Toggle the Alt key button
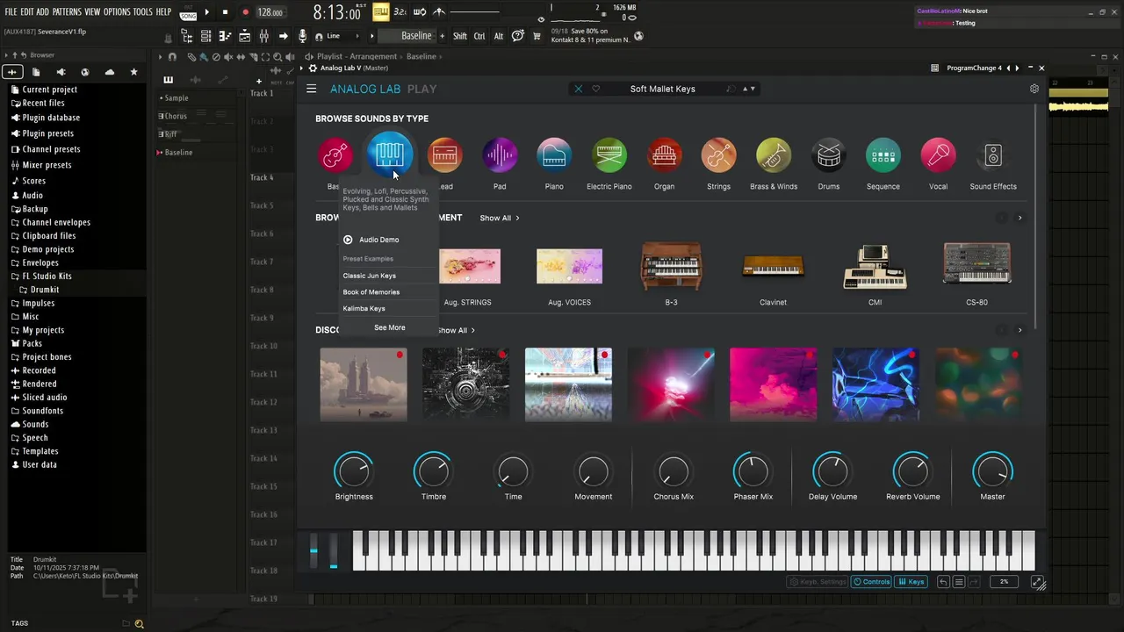 [x=499, y=36]
